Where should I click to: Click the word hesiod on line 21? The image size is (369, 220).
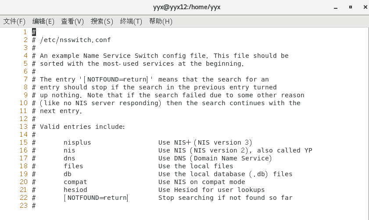tap(75, 190)
